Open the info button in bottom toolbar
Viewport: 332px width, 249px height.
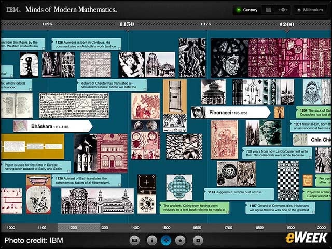[152, 240]
